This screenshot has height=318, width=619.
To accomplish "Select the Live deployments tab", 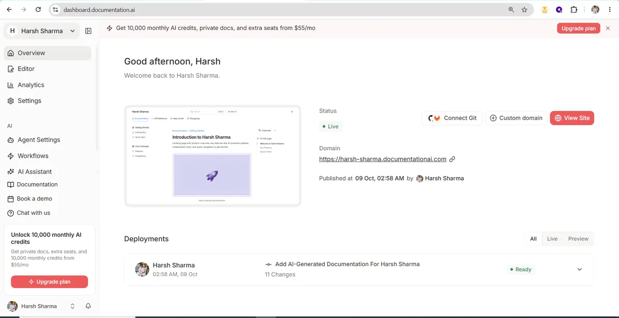I will (552, 239).
